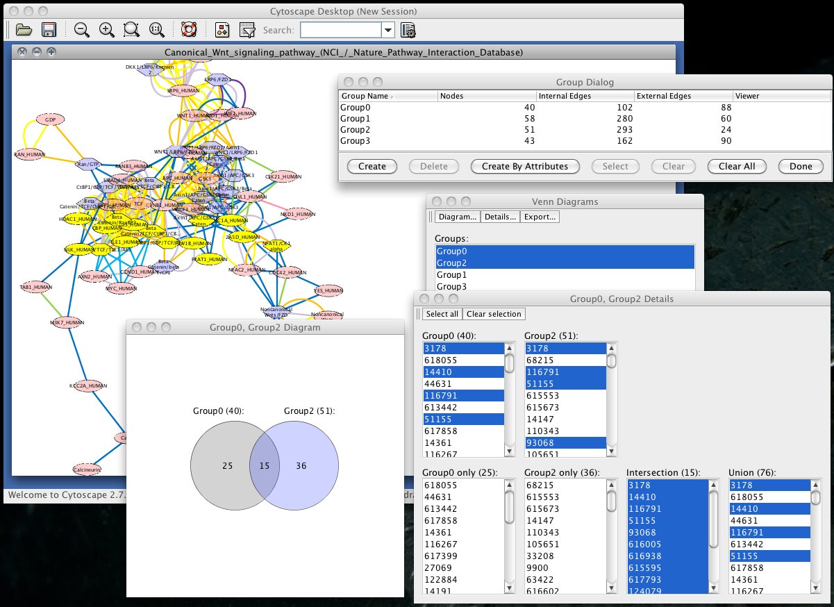Select 93068 in the Group2 (51) list
This screenshot has width=834, height=607.
click(565, 443)
